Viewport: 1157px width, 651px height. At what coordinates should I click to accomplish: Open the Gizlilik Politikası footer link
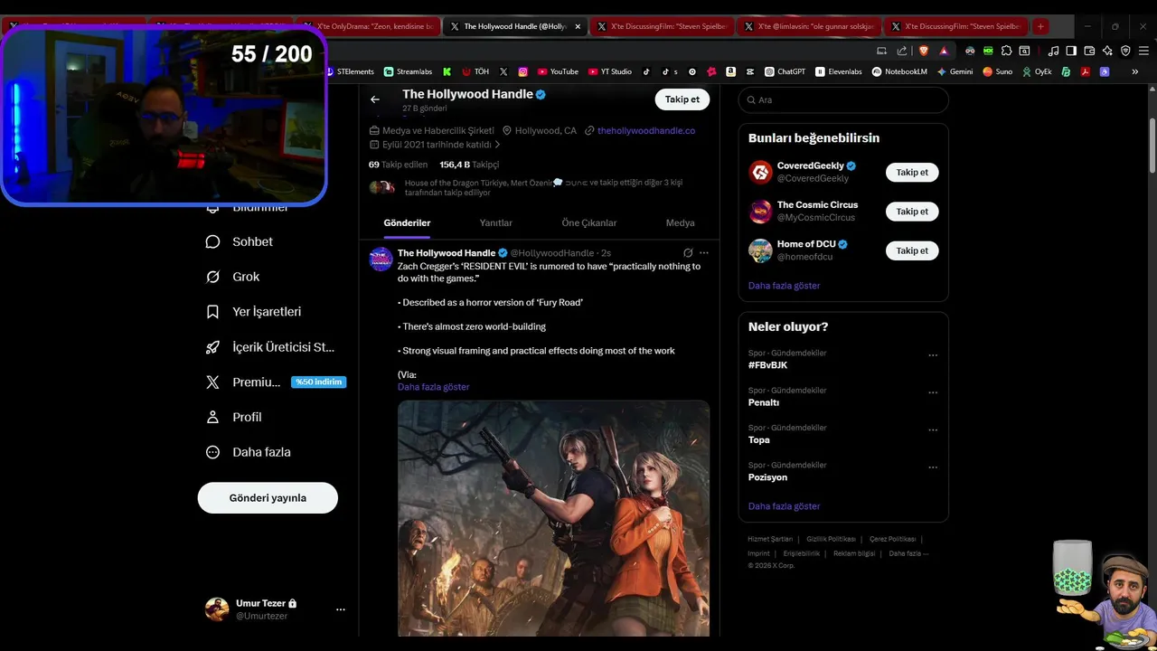831,539
